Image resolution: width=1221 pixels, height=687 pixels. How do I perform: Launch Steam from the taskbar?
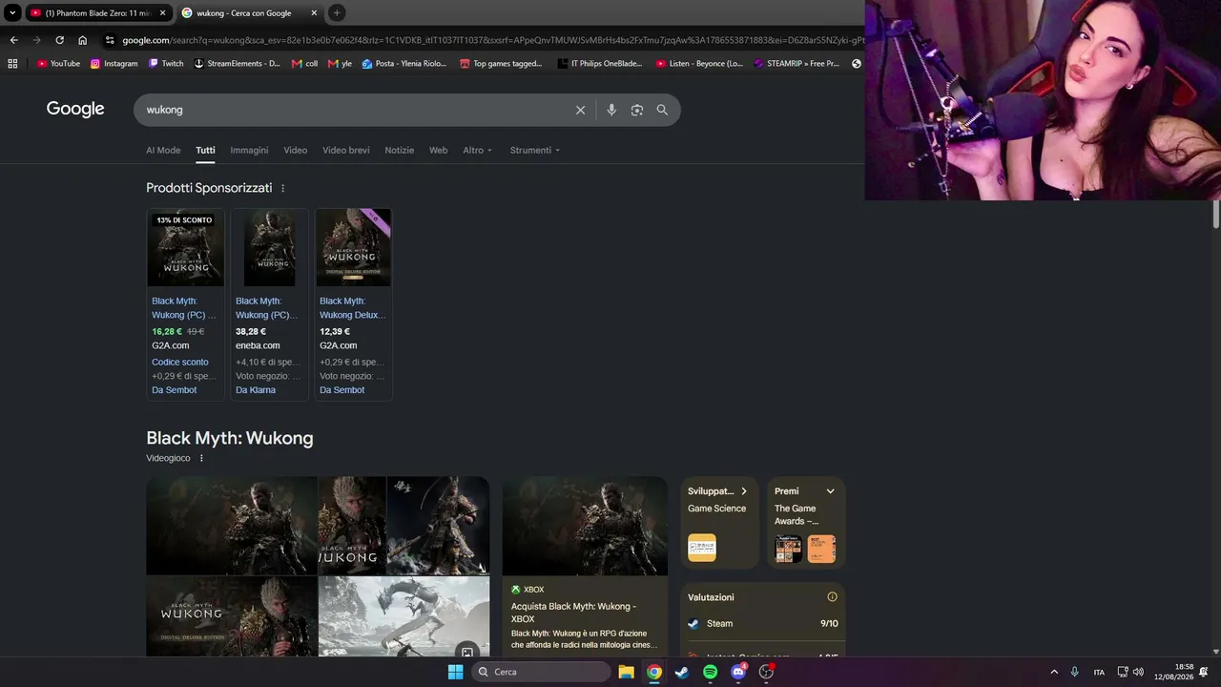click(682, 672)
